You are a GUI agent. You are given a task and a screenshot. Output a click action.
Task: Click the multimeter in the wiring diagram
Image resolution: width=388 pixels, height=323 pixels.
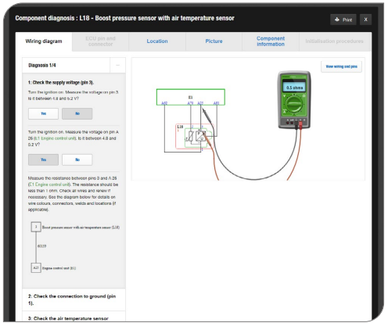click(294, 100)
